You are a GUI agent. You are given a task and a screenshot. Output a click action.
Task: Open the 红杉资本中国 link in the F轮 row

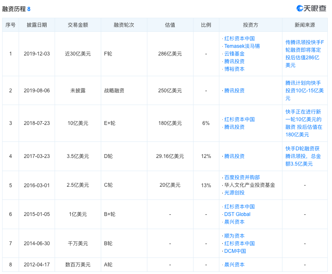point(239,39)
